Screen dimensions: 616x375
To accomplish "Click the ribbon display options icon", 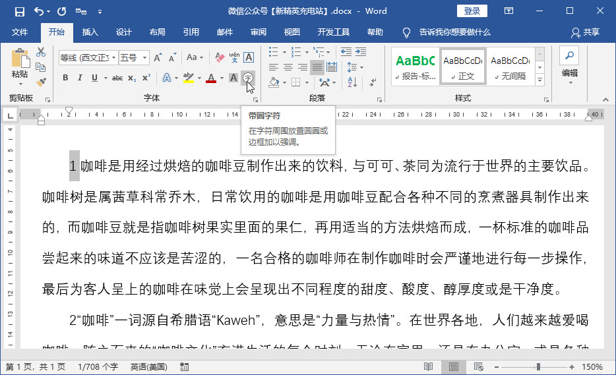I will (508, 11).
